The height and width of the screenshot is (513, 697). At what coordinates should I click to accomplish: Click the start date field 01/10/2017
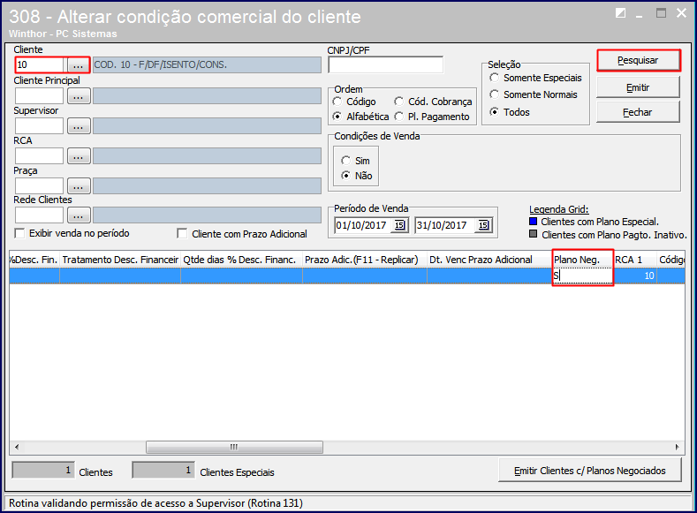click(363, 225)
